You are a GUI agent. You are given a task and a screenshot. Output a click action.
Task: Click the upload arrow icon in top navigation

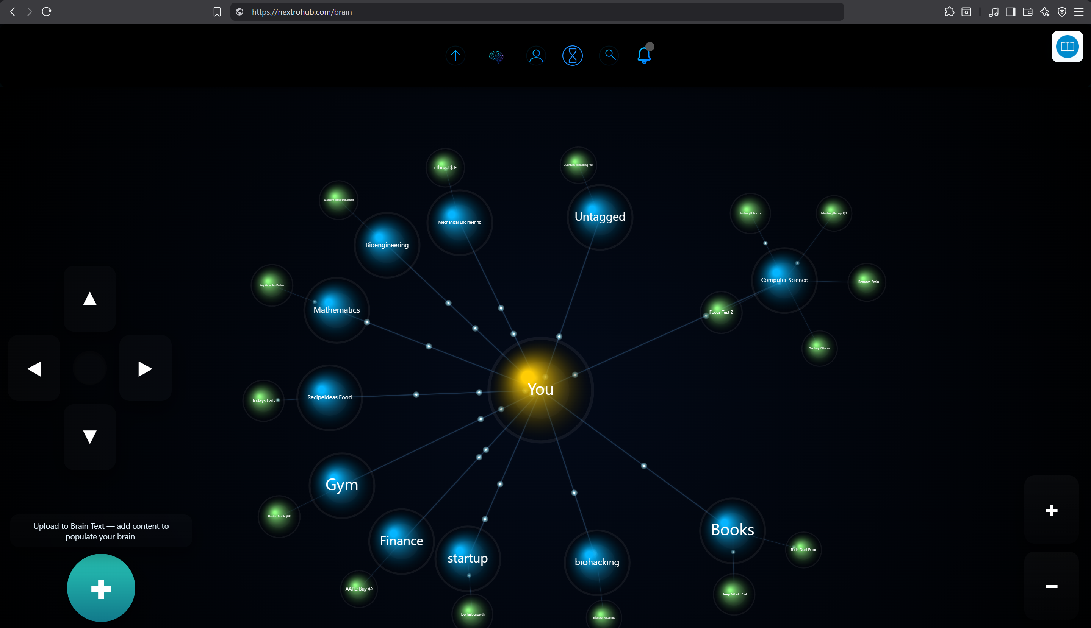click(455, 56)
